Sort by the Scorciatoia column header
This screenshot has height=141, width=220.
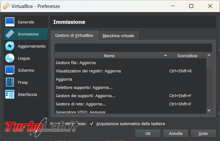pos(187,56)
